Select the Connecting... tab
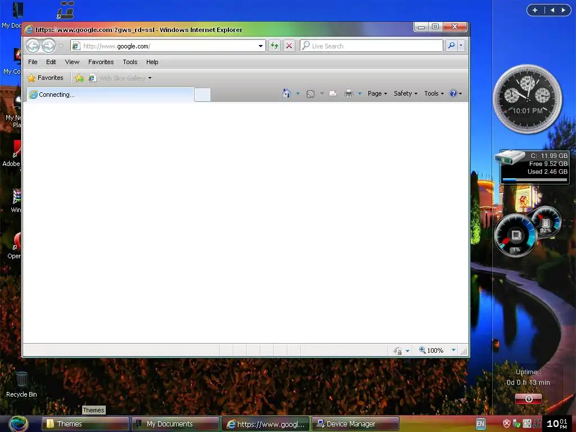 point(111,94)
